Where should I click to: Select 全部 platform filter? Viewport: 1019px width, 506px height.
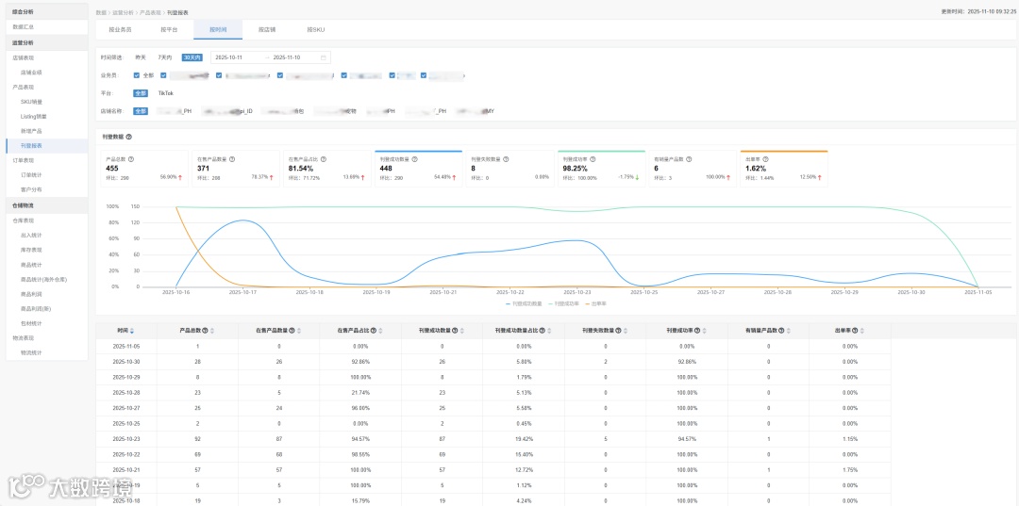pyautogui.click(x=141, y=93)
